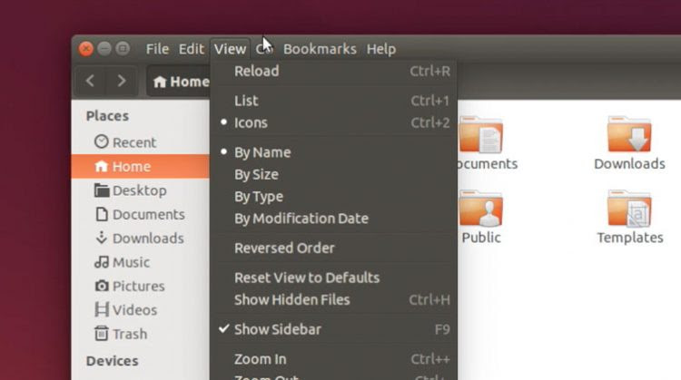Open the Bookmarks menu

click(x=320, y=49)
